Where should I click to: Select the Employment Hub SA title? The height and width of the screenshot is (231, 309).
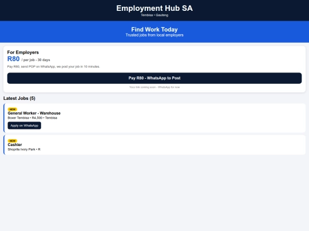[x=154, y=8]
